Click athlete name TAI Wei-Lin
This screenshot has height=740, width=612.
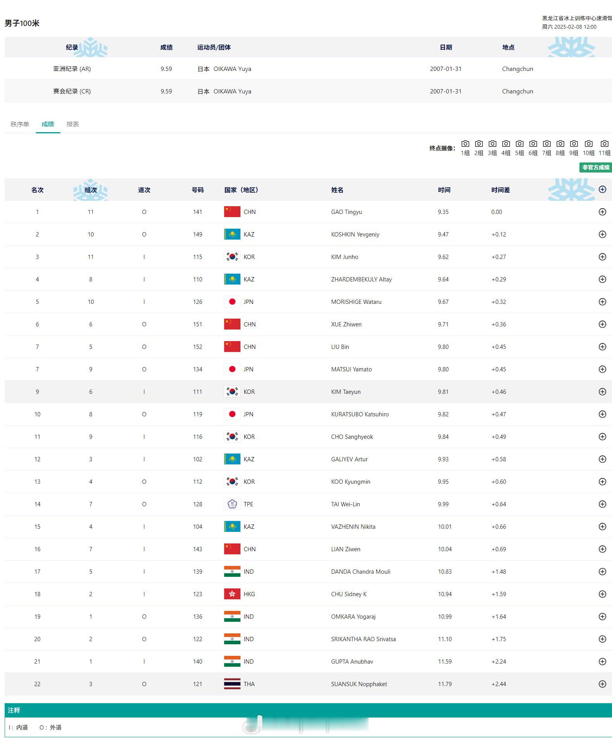[x=346, y=504]
